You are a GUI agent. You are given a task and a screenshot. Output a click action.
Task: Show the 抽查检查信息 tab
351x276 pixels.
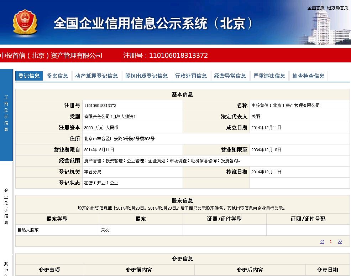(x=308, y=76)
